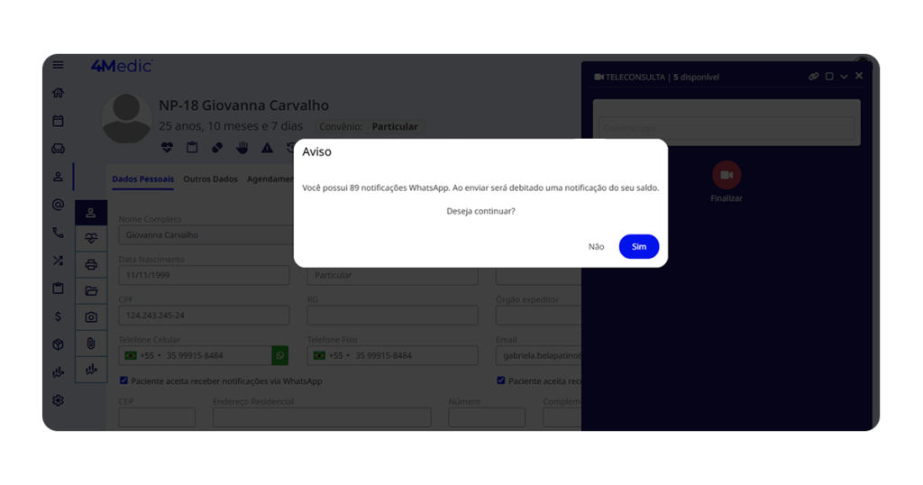
Task: Switch to the Outros Dados tab
Action: (210, 179)
